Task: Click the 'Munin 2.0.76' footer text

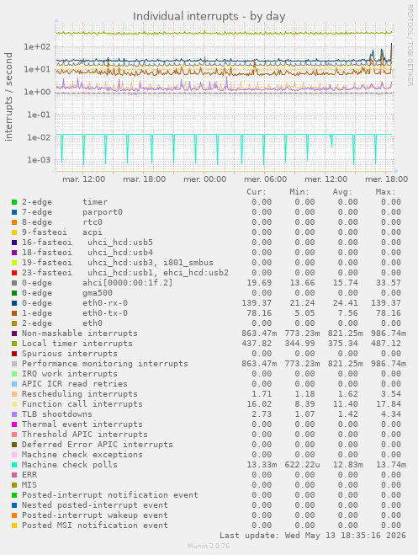Action: (x=209, y=546)
